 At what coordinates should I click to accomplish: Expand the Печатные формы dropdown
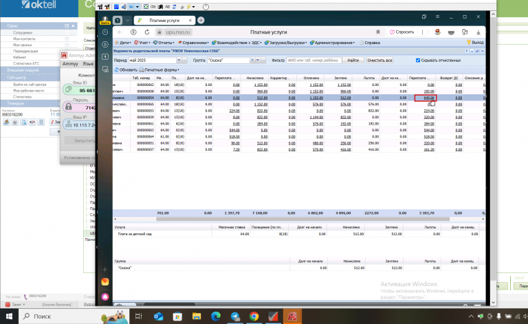[x=159, y=69]
